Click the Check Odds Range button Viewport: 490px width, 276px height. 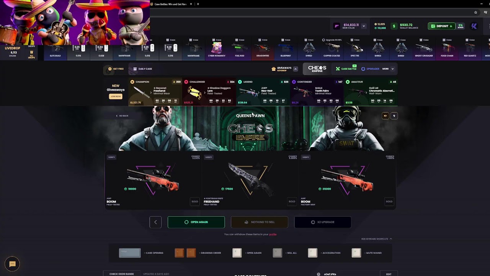pyautogui.click(x=122, y=274)
